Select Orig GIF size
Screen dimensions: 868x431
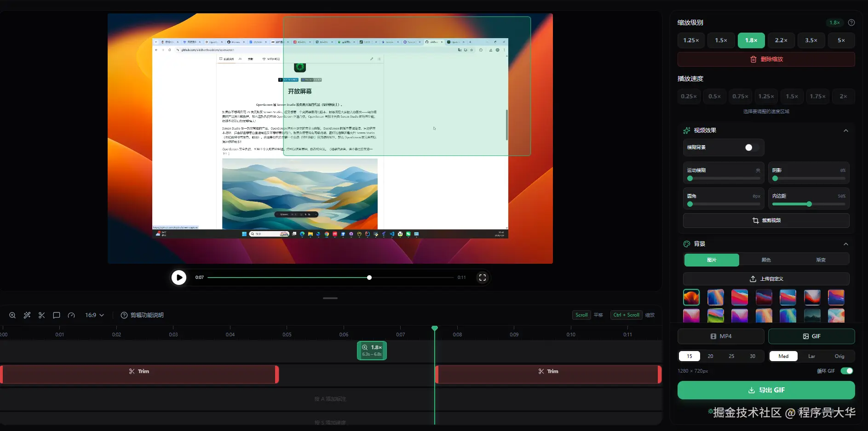click(839, 356)
